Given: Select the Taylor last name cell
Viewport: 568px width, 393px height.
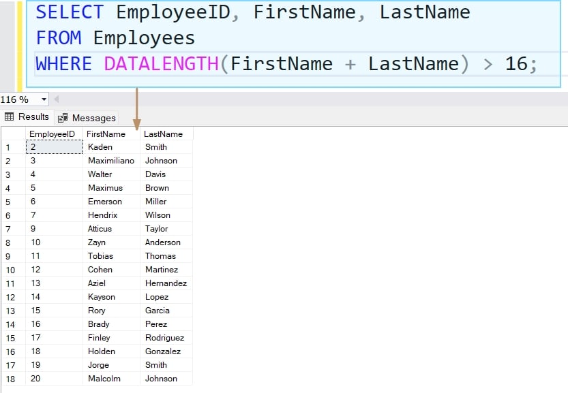Looking at the screenshot, I should (166, 229).
